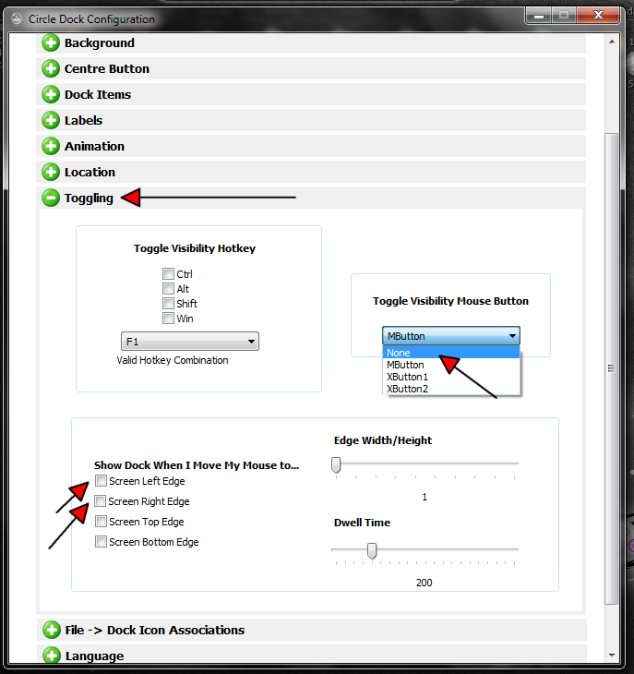Expand the Language section plus icon
634x674 pixels.
point(52,656)
